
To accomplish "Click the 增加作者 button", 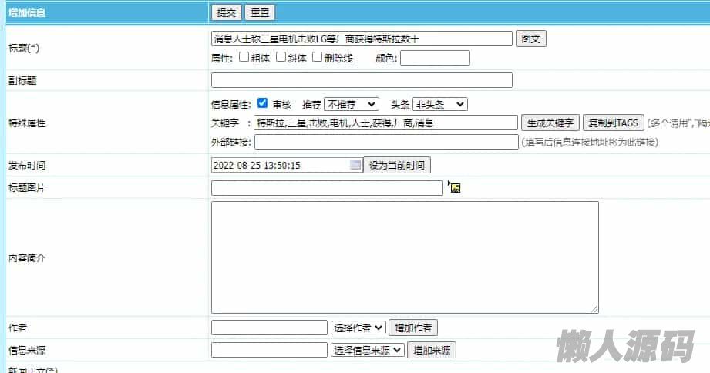I will point(413,328).
